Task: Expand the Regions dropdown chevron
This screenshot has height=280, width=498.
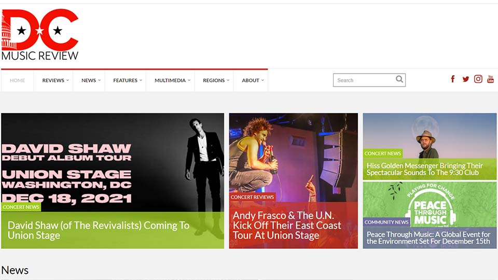Action: click(228, 80)
